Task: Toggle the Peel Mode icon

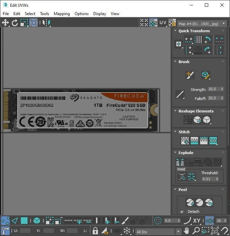Action: click(199, 202)
